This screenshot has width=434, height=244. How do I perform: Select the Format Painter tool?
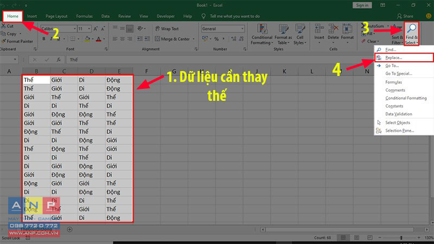pyautogui.click(x=17, y=41)
